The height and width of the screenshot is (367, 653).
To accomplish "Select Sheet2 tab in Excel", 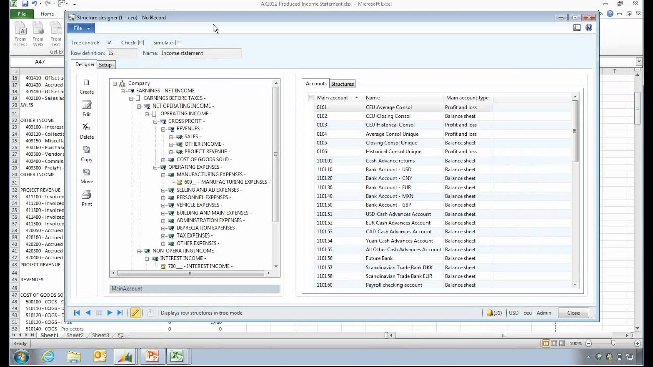I will pos(75,335).
